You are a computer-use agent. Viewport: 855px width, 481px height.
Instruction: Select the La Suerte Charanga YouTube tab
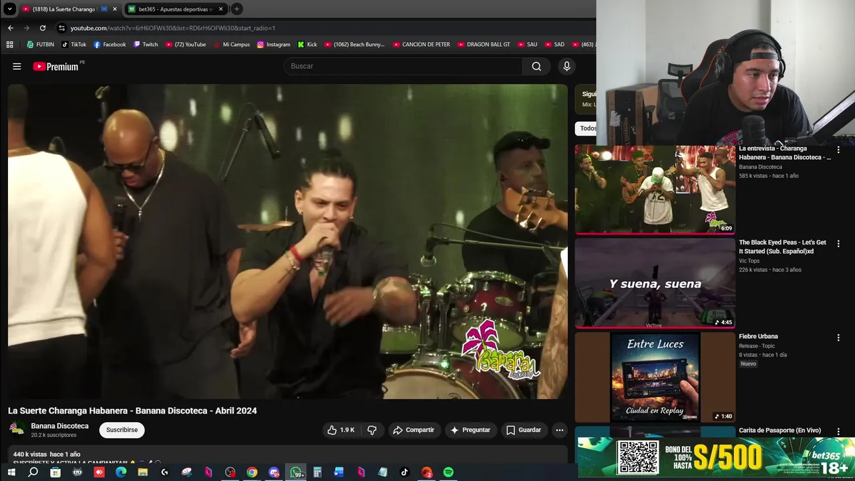pos(69,9)
